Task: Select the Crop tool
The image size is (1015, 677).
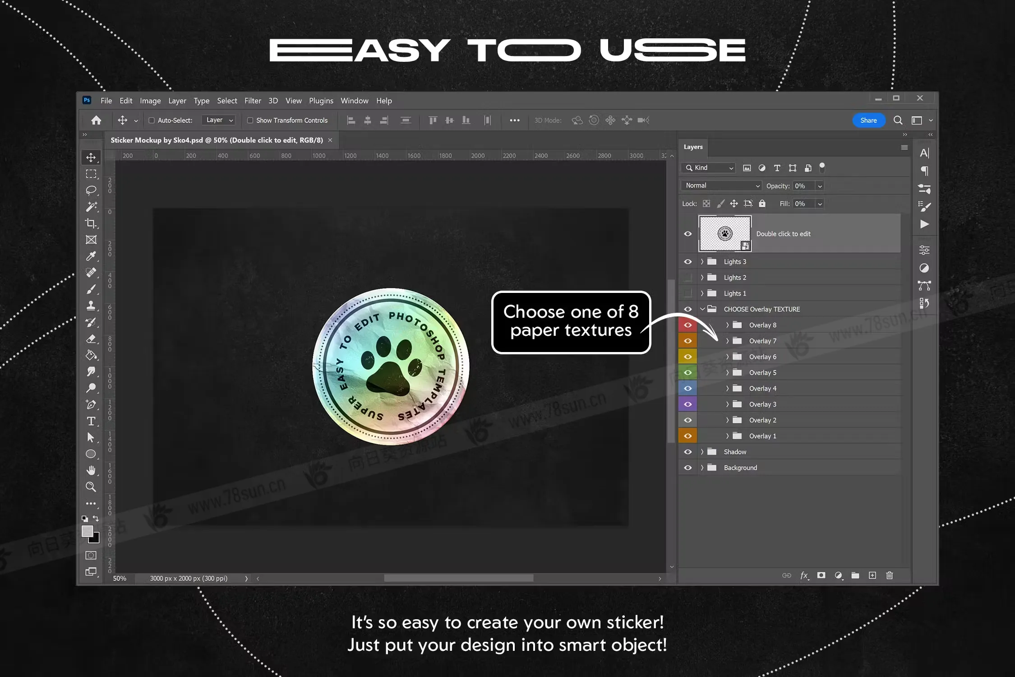Action: point(91,223)
